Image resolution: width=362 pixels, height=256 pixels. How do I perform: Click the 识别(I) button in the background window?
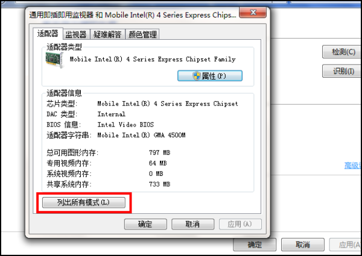click(342, 71)
